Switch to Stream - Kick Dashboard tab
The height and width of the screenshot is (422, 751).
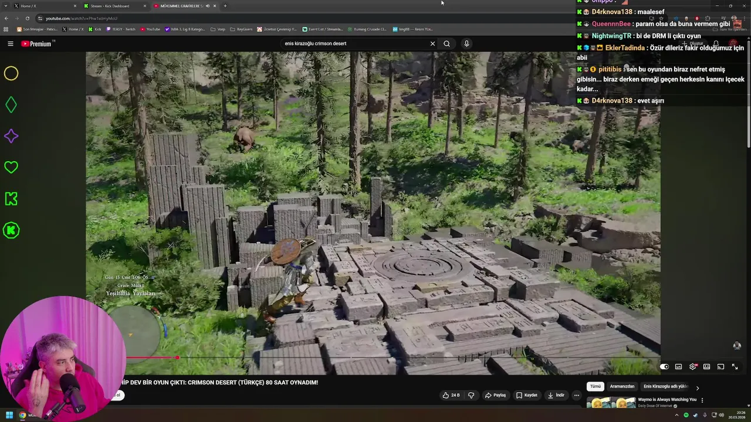coord(114,6)
